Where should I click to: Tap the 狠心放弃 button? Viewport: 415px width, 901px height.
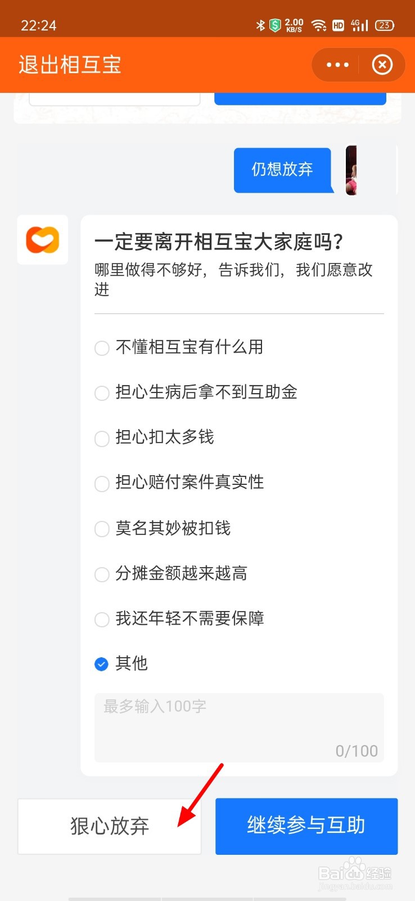110,826
